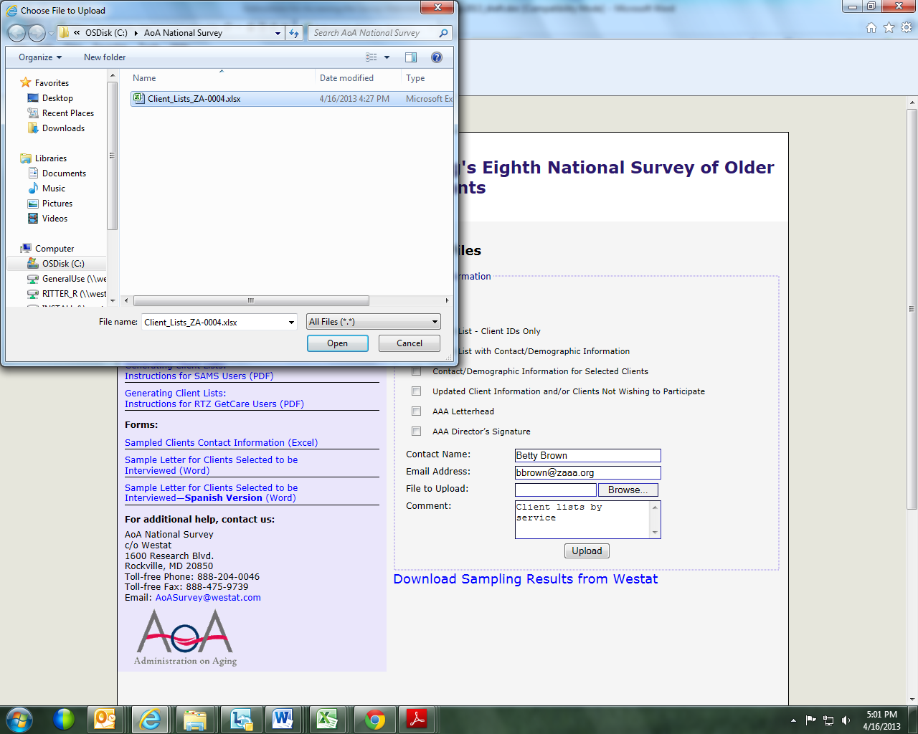Click the Upload button
Screen dimensions: 918x734
click(587, 551)
